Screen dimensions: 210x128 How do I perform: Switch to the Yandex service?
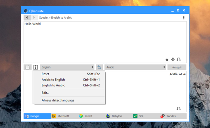click(x=173, y=116)
